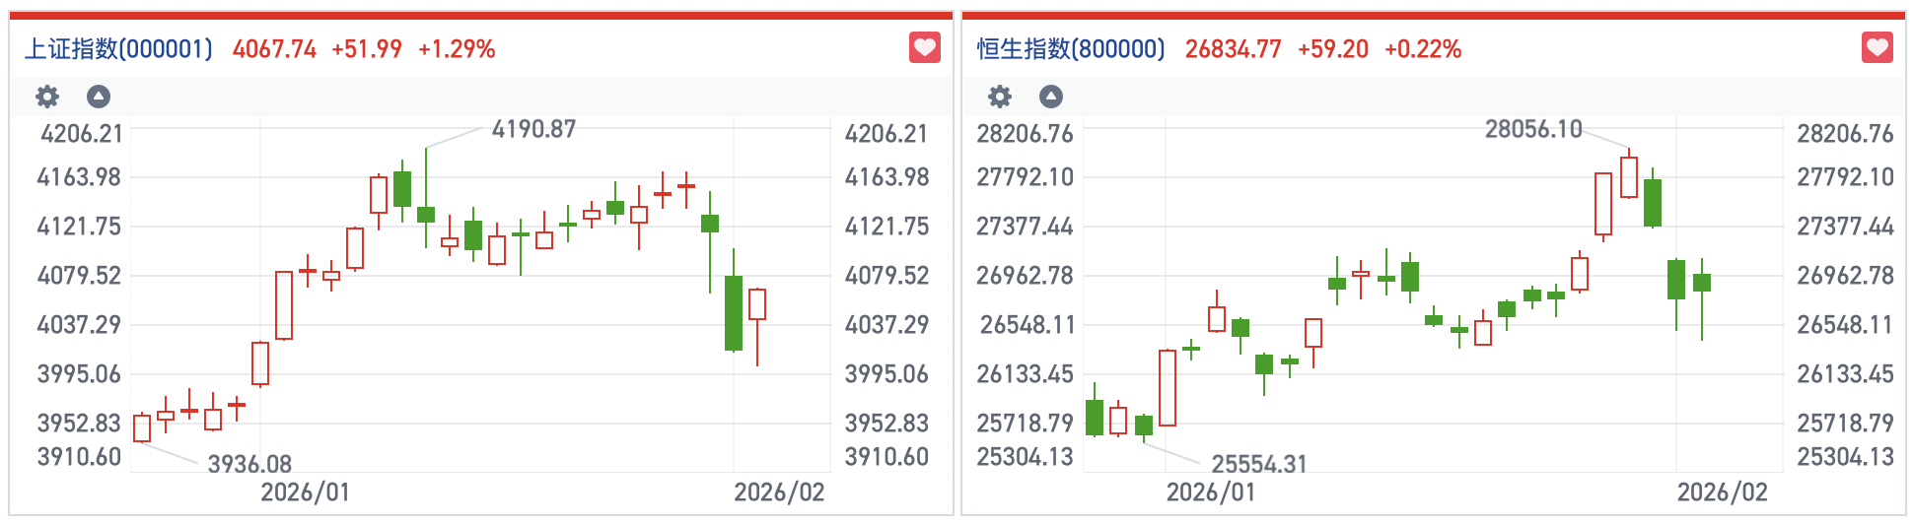The width and height of the screenshot is (1913, 524).
Task: Click the 25554.31 low annotation
Action: 1259,464
